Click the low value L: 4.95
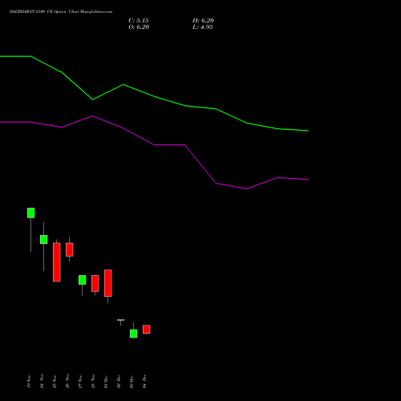Viewport: 401px width, 401px height. point(203,27)
